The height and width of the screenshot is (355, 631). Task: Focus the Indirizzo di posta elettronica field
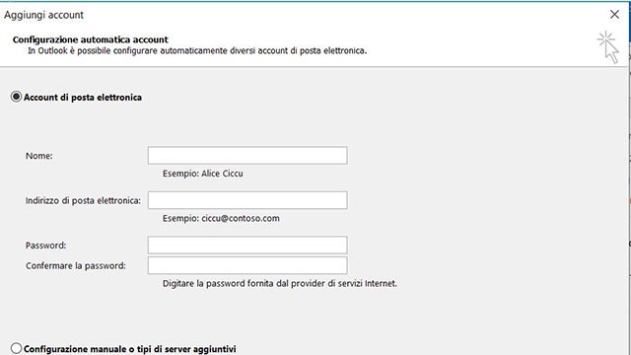pyautogui.click(x=247, y=200)
